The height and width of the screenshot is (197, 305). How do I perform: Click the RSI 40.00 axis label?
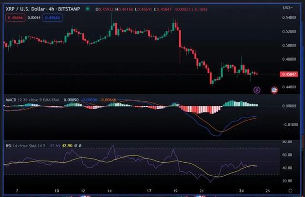click(287, 168)
